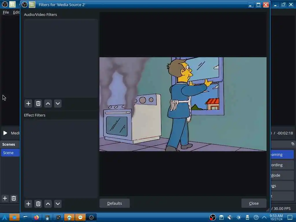Screen dimensions: 296x222
Task: Click the dice app icon on taskbar
Action: pos(58,217)
